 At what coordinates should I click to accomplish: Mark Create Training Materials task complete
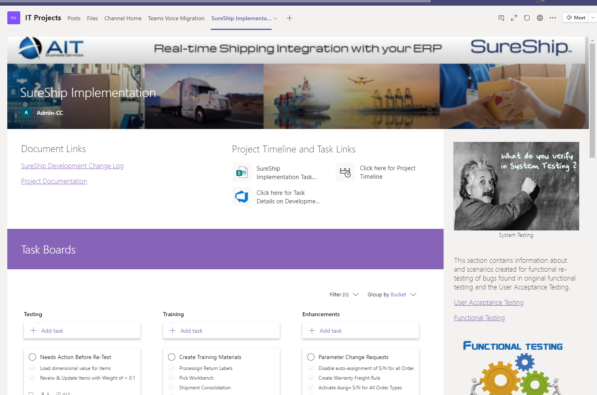(x=172, y=357)
